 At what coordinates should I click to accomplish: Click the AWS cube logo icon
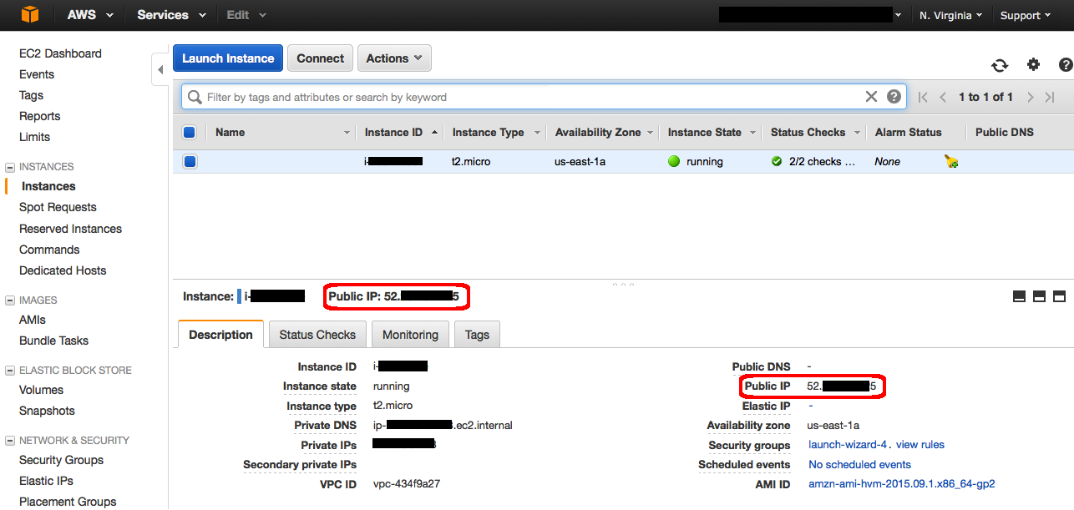click(31, 14)
